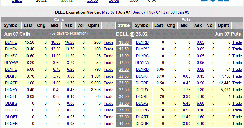Open DELL stock quote ask 26.08
244x128 pixels.
coord(114,1)
